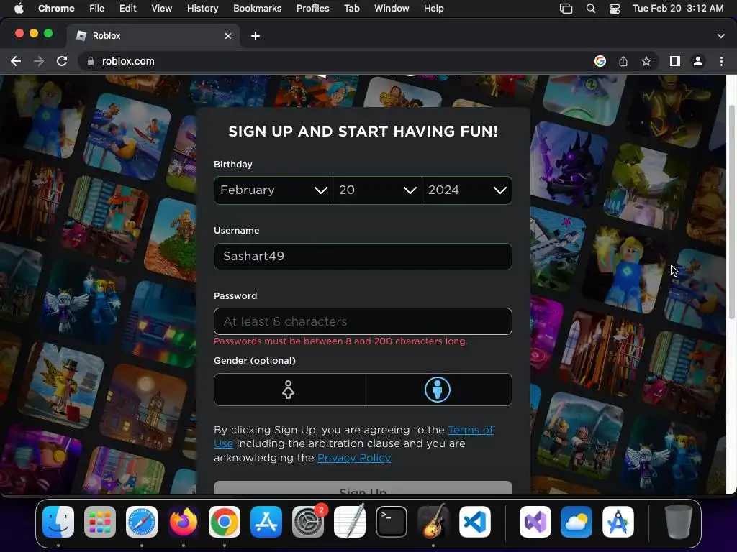Open Chrome's three-dot menu
The height and width of the screenshot is (552, 737).
pos(721,61)
